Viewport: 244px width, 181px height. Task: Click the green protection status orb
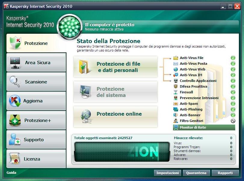pyautogui.click(x=69, y=27)
